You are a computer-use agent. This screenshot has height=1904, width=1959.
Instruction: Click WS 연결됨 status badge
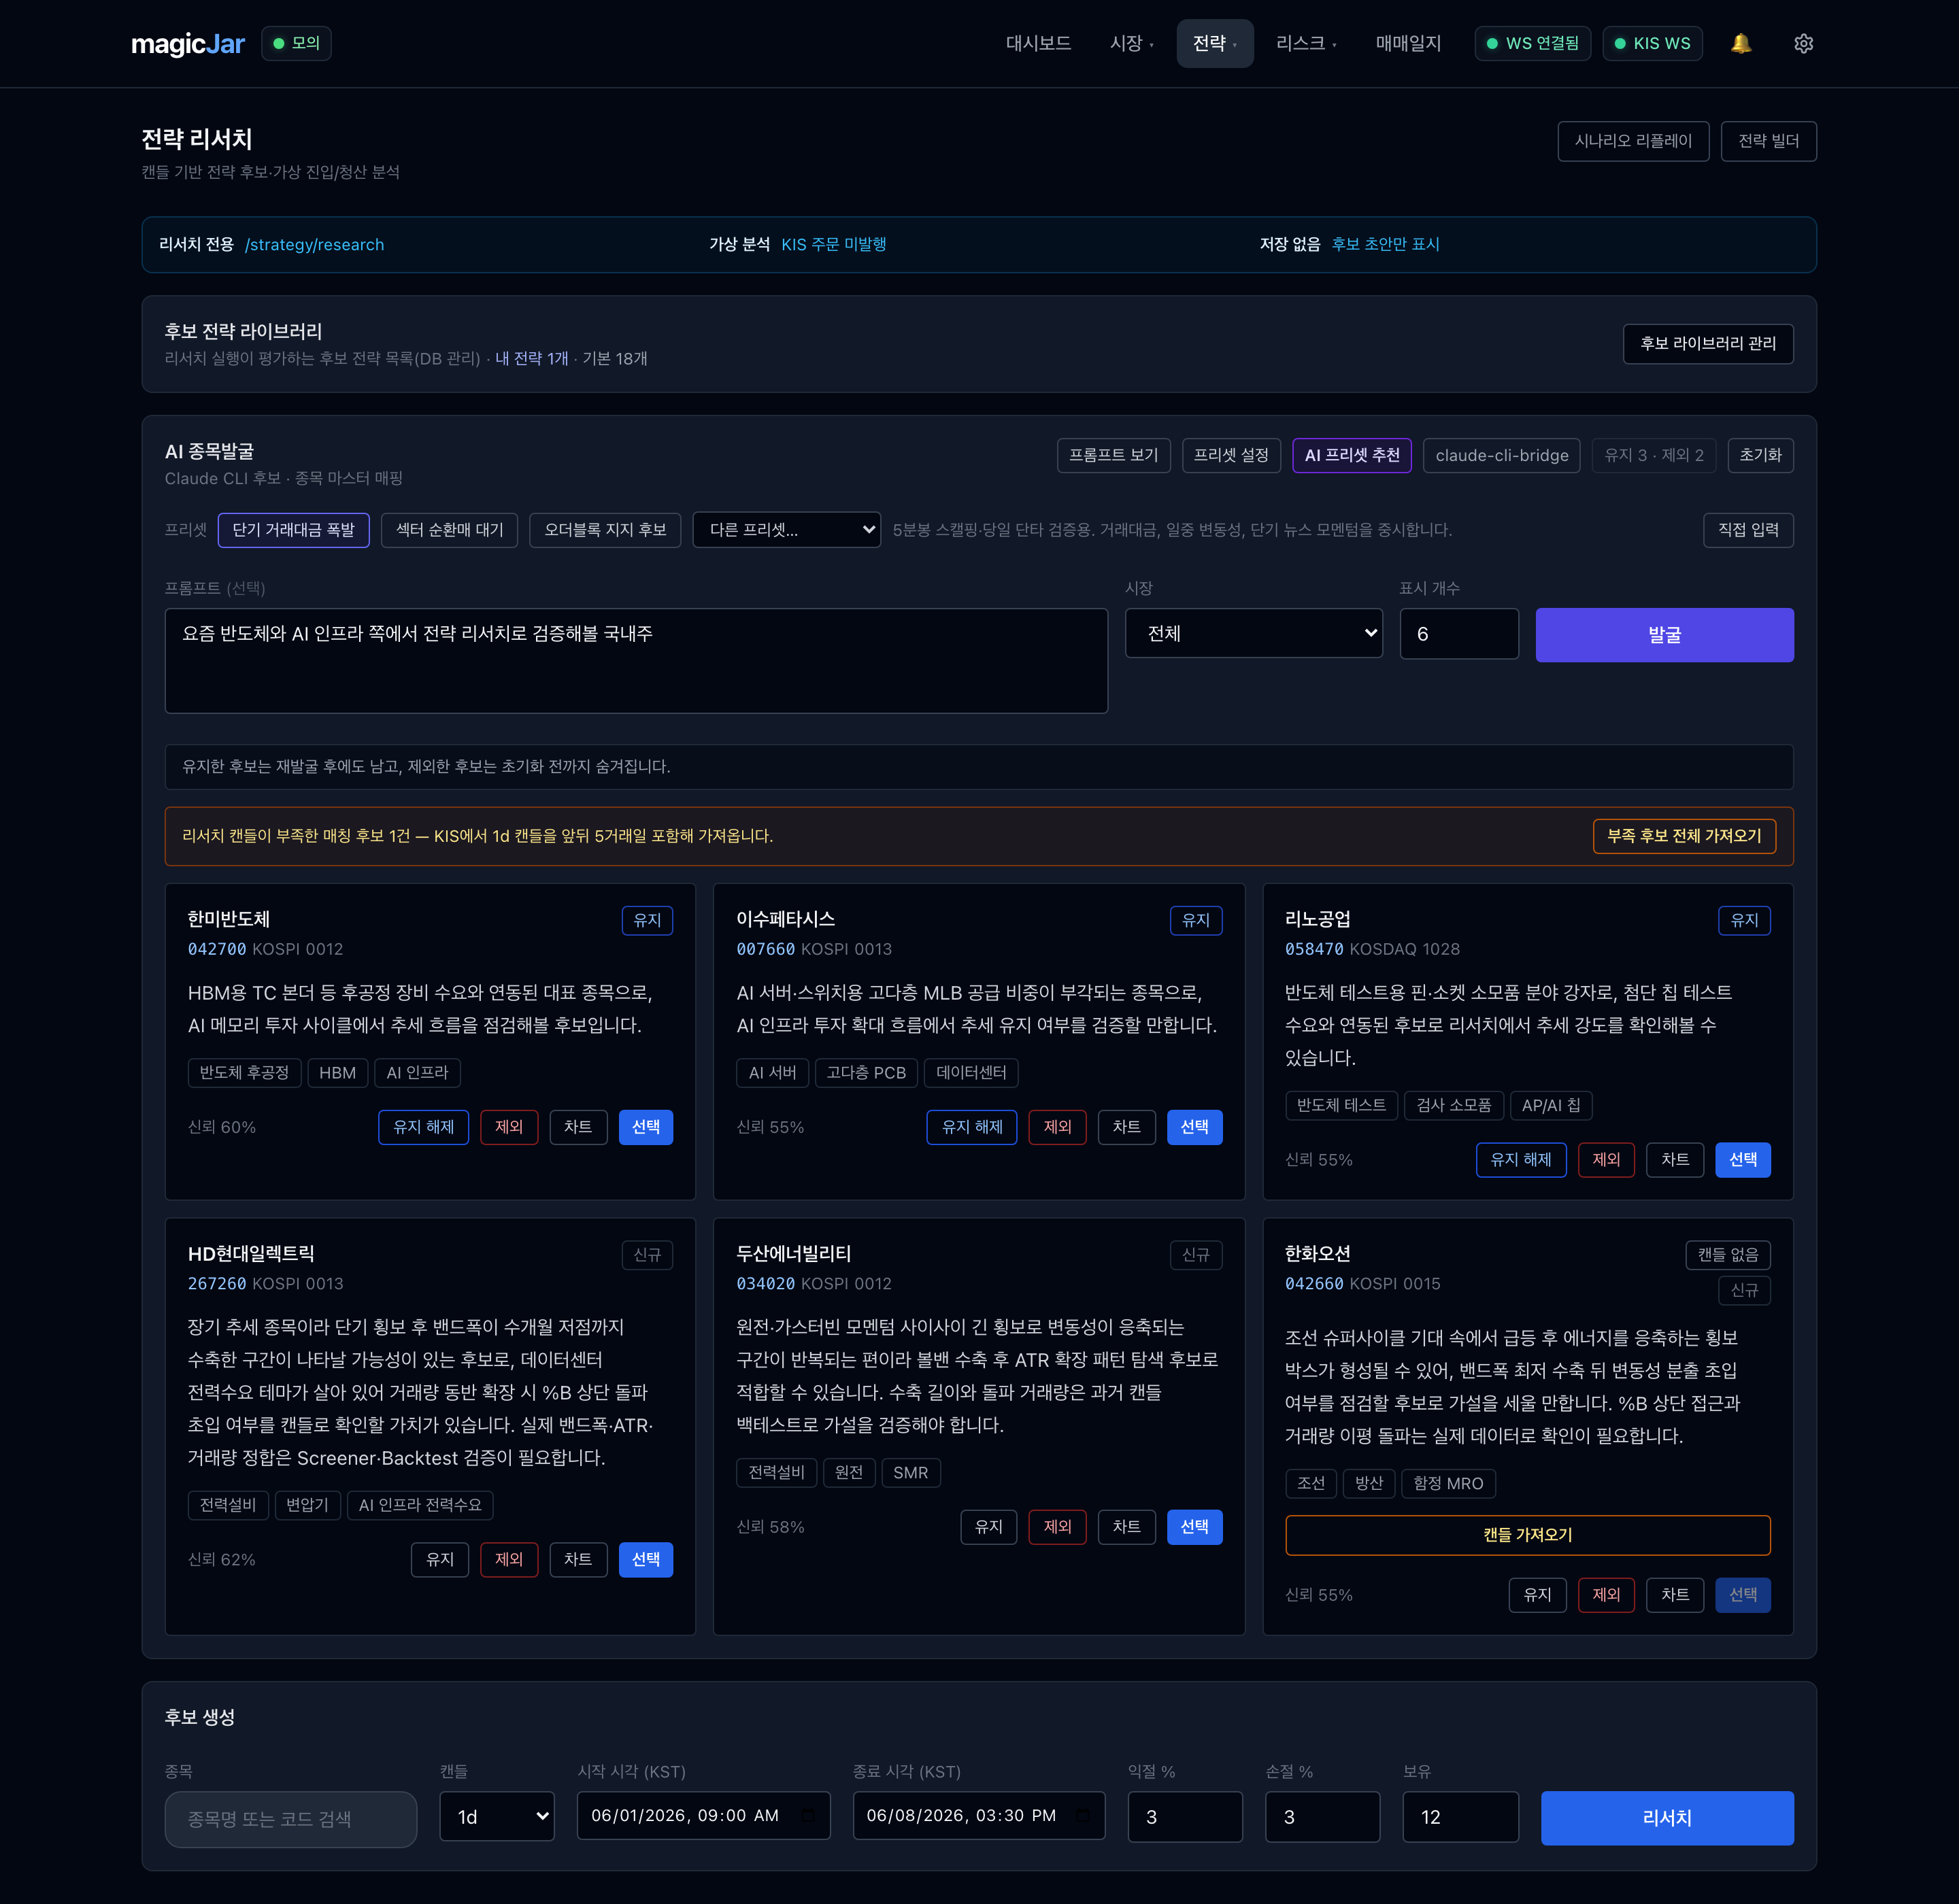click(x=1533, y=43)
